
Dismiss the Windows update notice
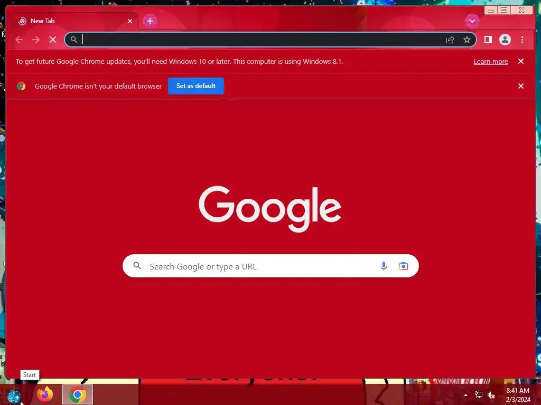tap(520, 61)
